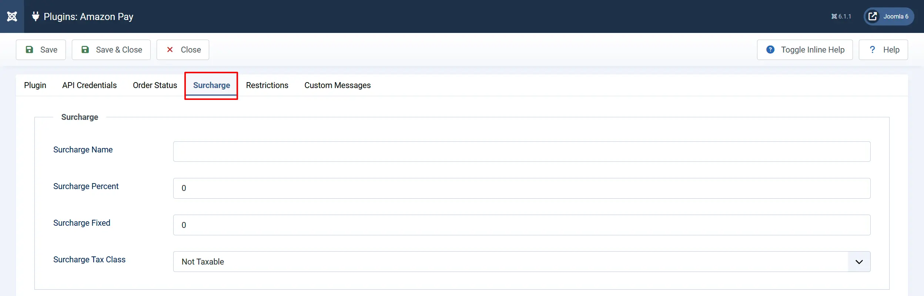This screenshot has height=296, width=924.
Task: Expand the Surcharge Tax Class dropdown
Action: (x=522, y=262)
